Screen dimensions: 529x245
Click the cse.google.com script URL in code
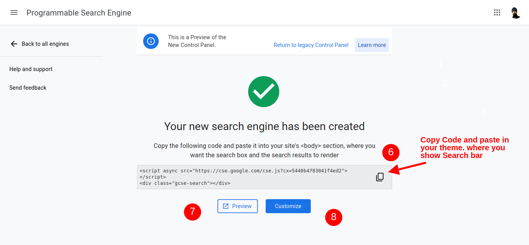(272, 170)
